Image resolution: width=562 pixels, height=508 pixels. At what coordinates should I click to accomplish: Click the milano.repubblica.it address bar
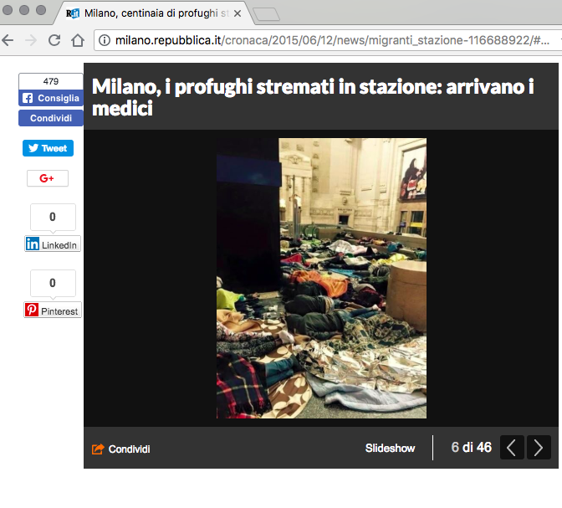[x=335, y=40]
